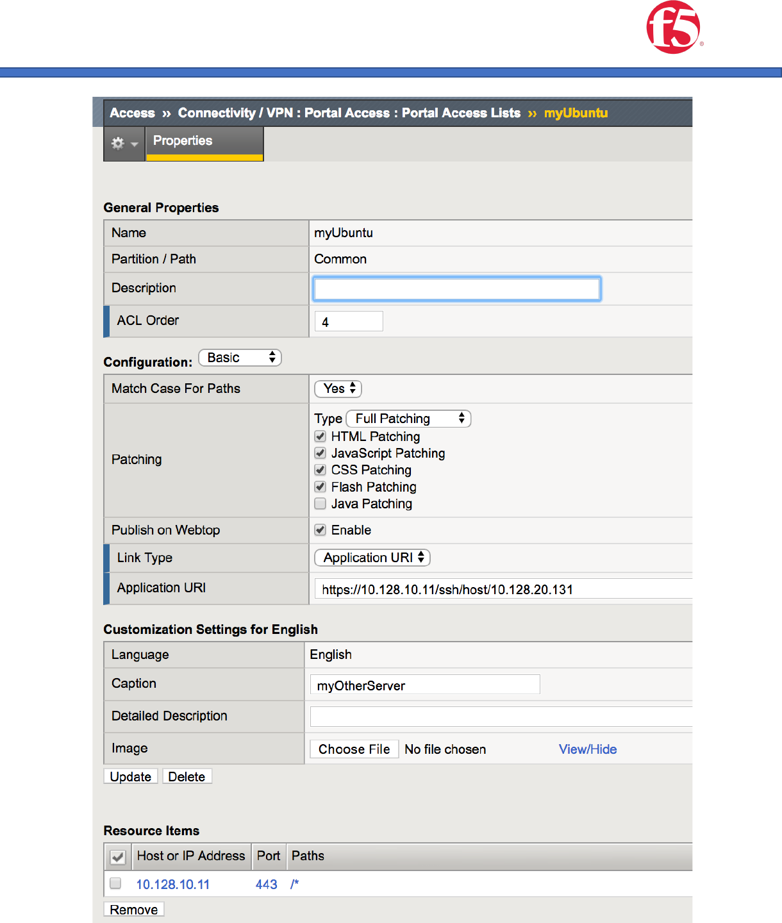Viewport: 782px width, 923px height.
Task: Click the F5 logo
Action: pos(673,28)
